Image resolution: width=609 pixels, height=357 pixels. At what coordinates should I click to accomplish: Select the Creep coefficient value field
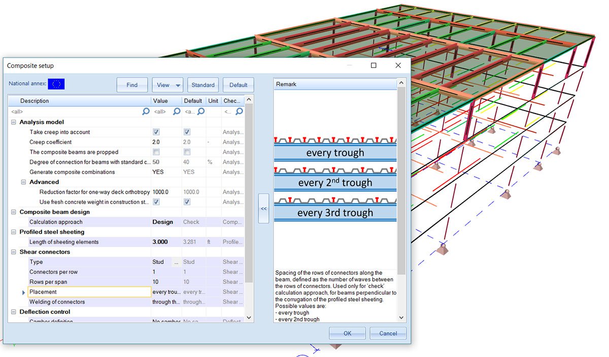166,142
